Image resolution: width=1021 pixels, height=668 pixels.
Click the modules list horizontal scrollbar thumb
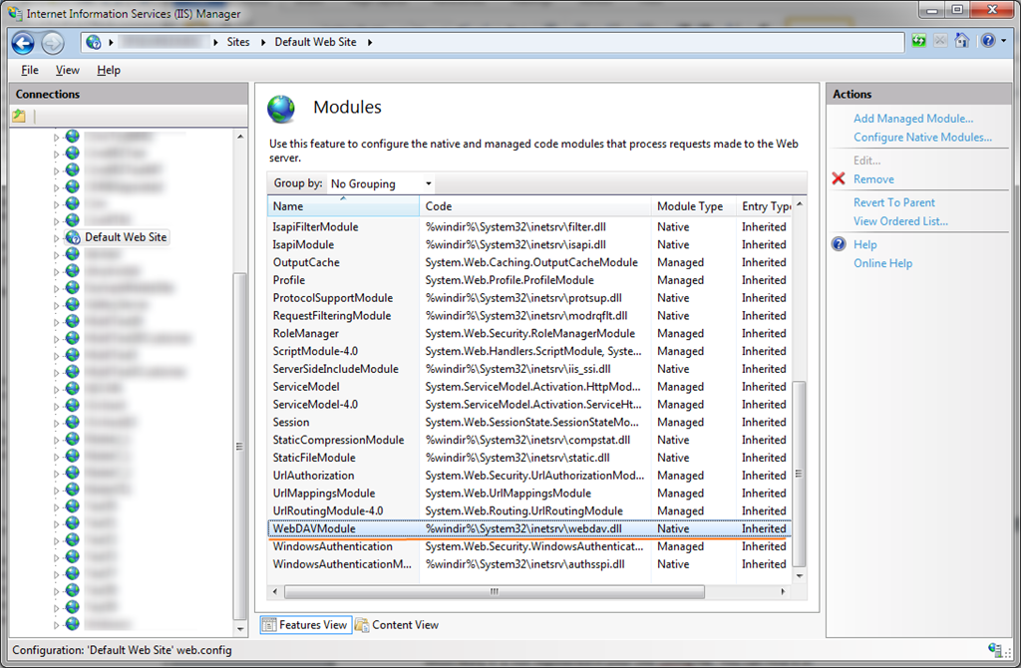(x=495, y=592)
